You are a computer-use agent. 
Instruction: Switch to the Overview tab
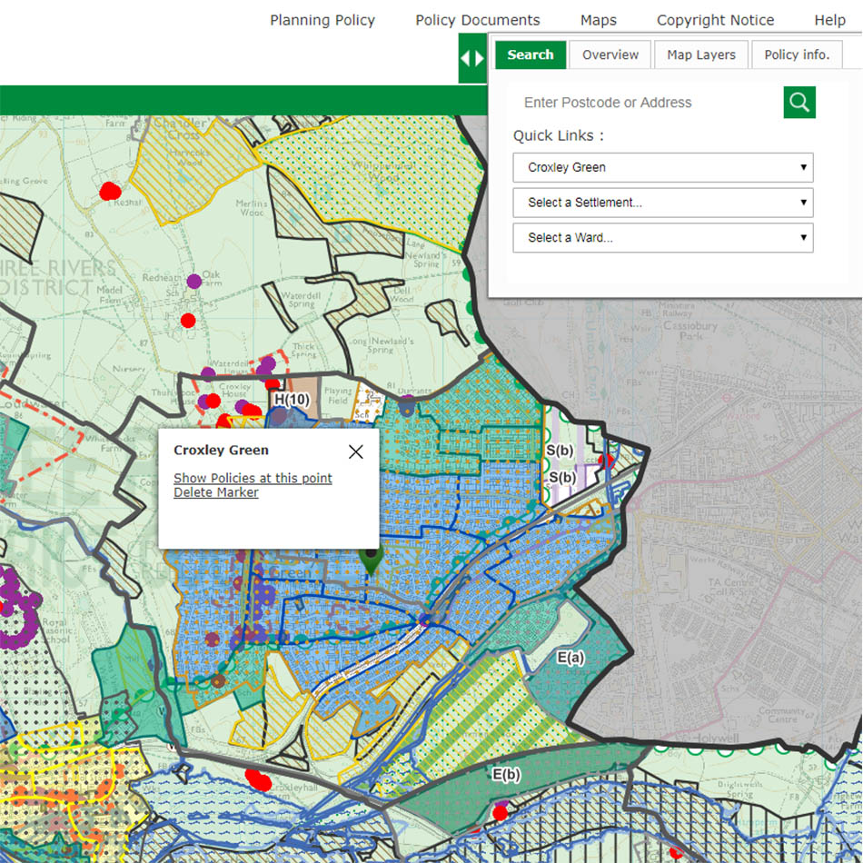pyautogui.click(x=610, y=55)
